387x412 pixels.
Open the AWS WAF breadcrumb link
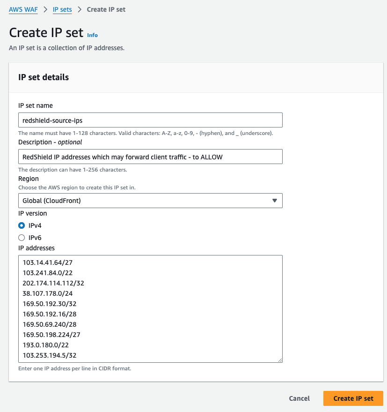(x=23, y=9)
